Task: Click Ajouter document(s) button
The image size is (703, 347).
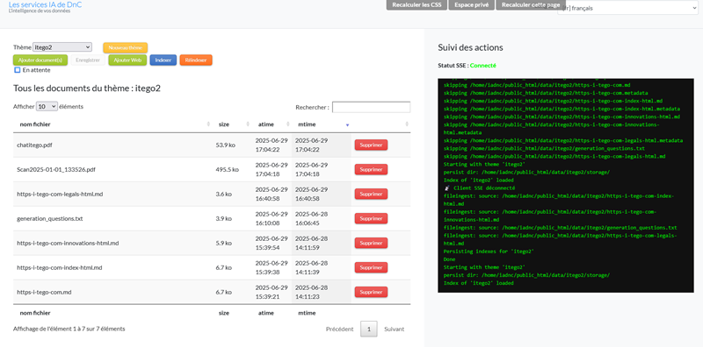Action: click(40, 60)
